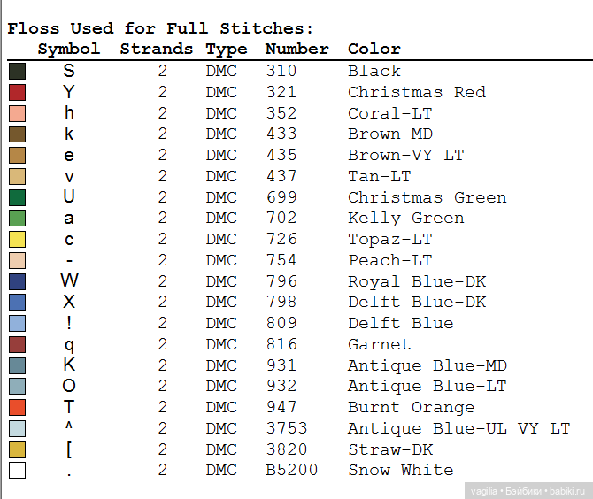Screen dimensions: 593x499
Task: Click the Number column header
Action: (296, 50)
